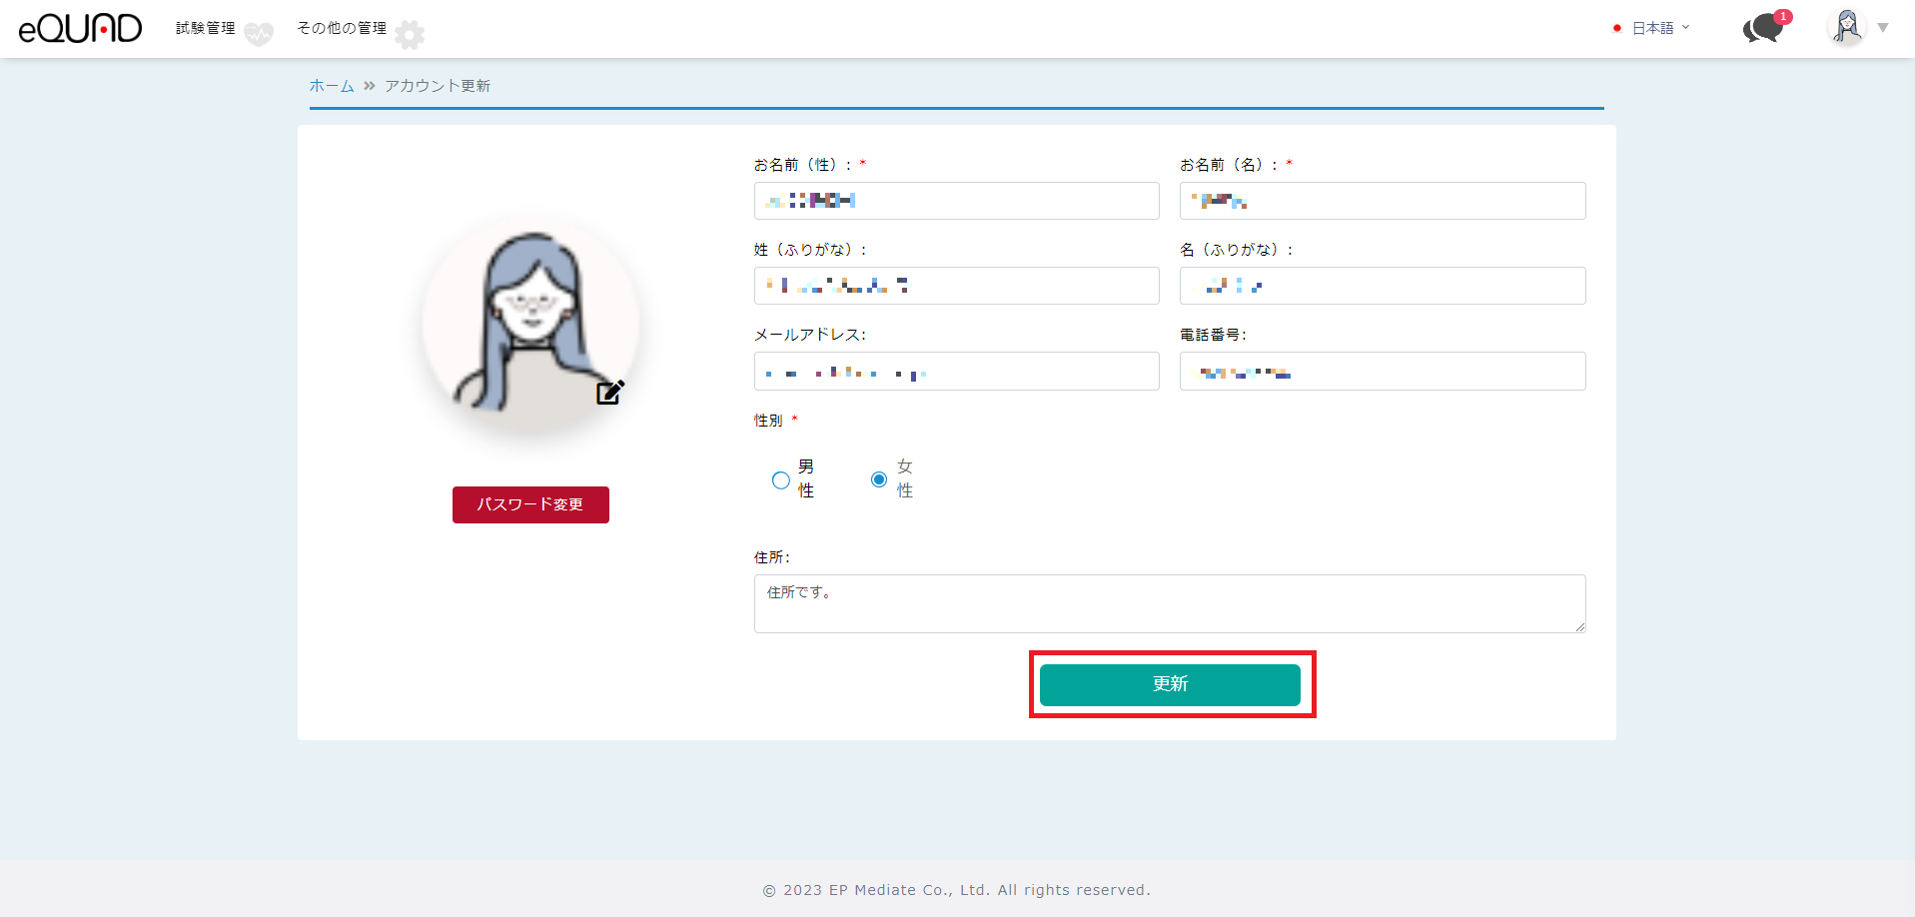Screen dimensions: 1915x917
Task: Go to ホーム breadcrumb link
Action: click(332, 86)
